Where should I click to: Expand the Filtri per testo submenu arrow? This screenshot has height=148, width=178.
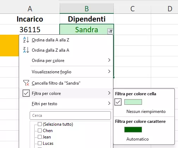[109, 103]
